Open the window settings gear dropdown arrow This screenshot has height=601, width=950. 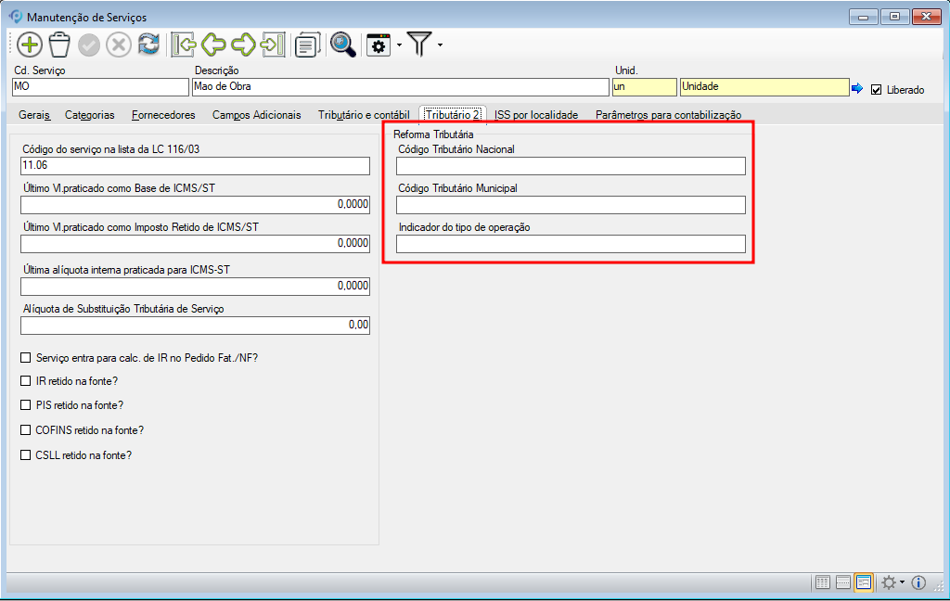click(399, 45)
